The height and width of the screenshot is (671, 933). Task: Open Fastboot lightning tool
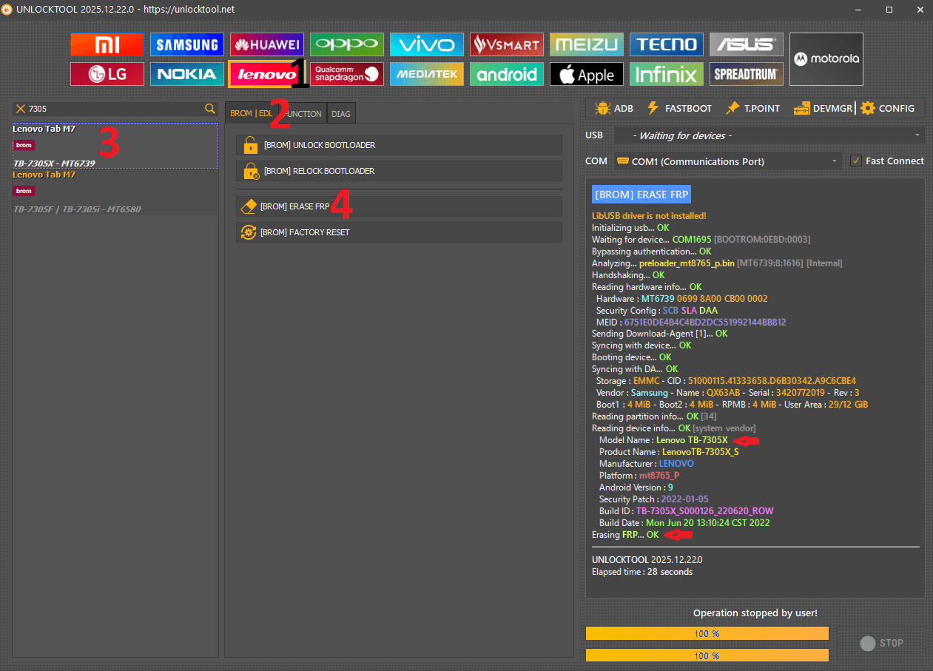(x=679, y=108)
